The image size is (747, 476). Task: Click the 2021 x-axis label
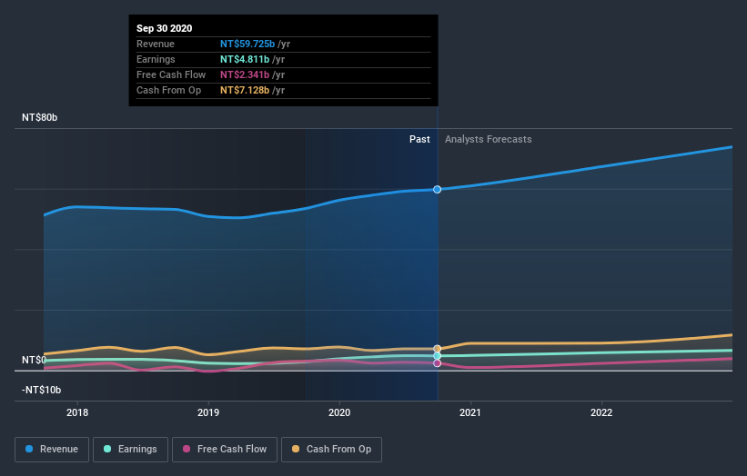pyautogui.click(x=470, y=412)
